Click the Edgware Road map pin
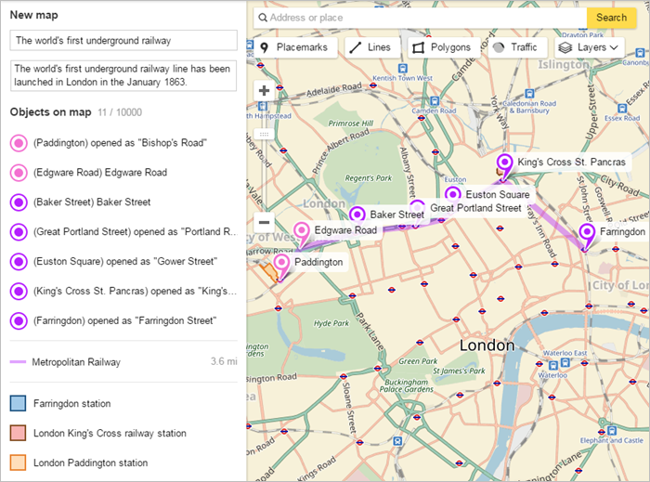 click(x=301, y=231)
